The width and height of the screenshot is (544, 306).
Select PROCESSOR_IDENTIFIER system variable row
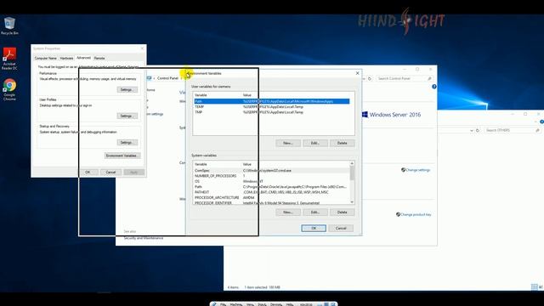[272, 202]
